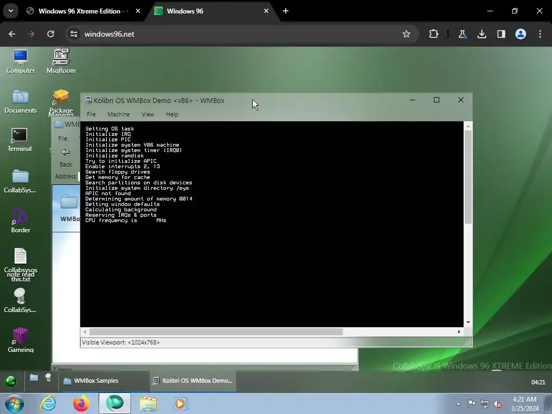Open the browser downloads icon
Screen dimensions: 552x414
tap(481, 34)
